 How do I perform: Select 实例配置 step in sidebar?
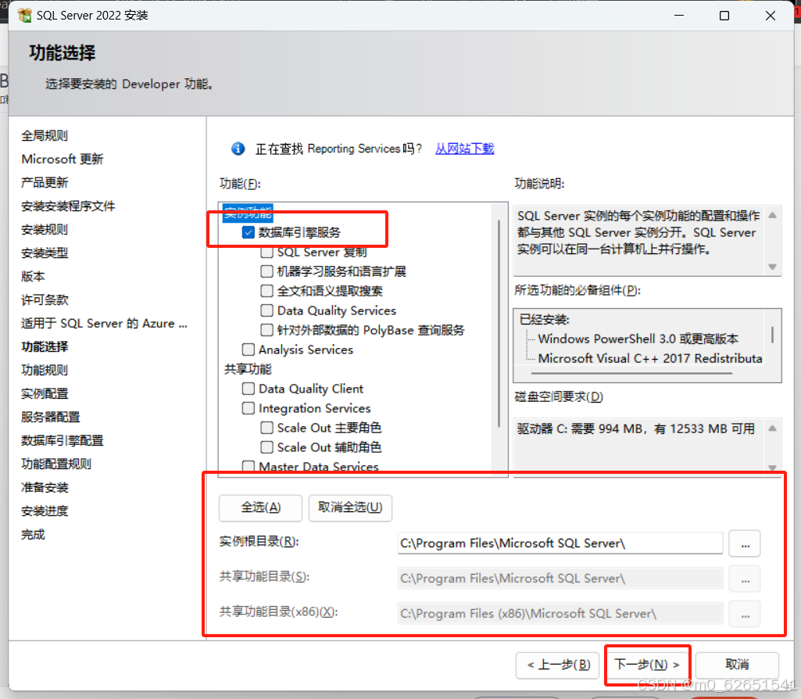45,393
